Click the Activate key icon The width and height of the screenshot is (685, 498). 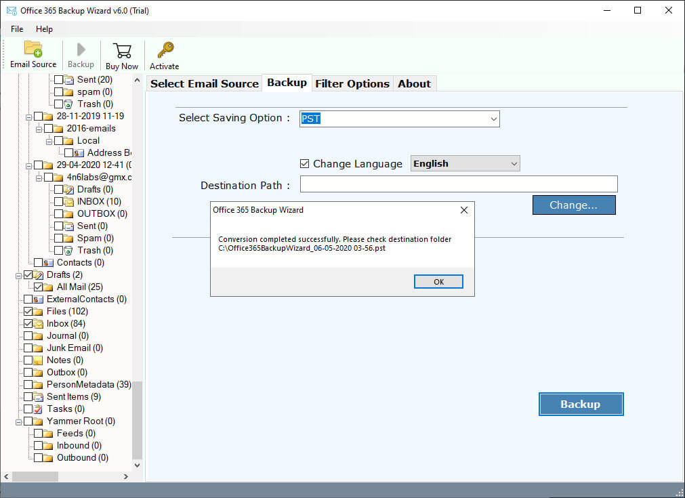point(163,49)
